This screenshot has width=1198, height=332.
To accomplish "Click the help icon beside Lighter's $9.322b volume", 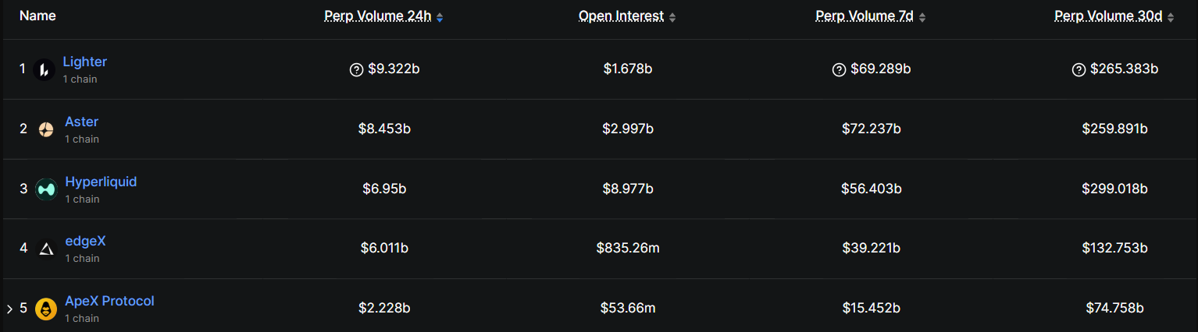I will [356, 69].
